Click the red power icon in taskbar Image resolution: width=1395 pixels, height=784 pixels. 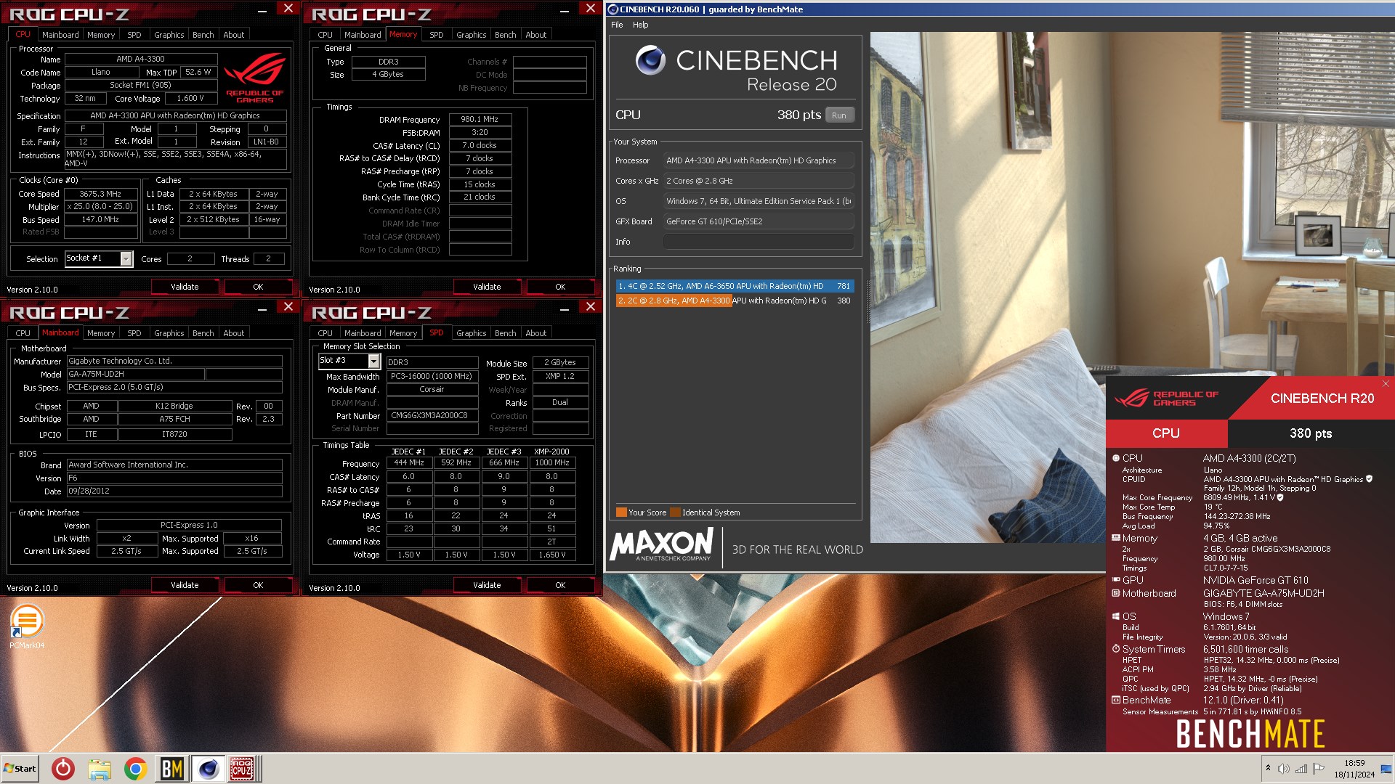pos(63,769)
